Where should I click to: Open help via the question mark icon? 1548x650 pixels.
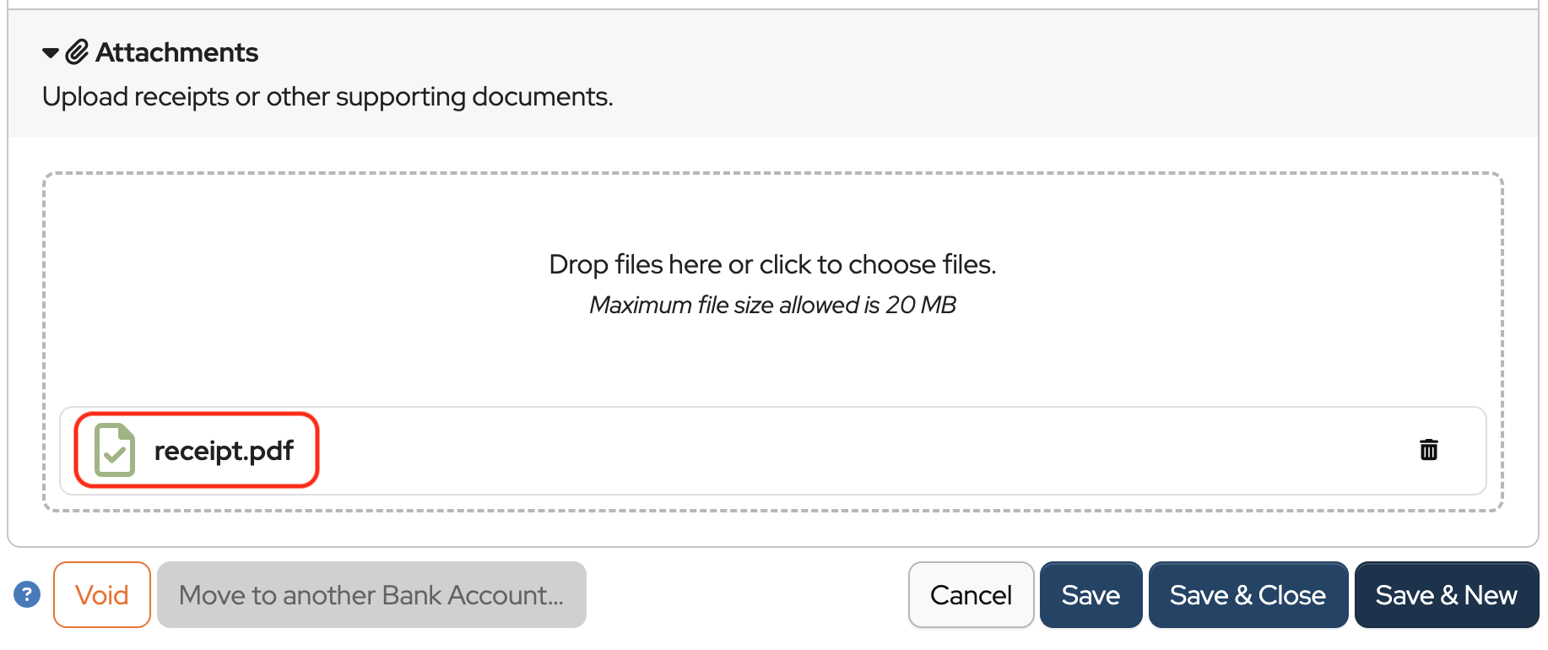(27, 594)
